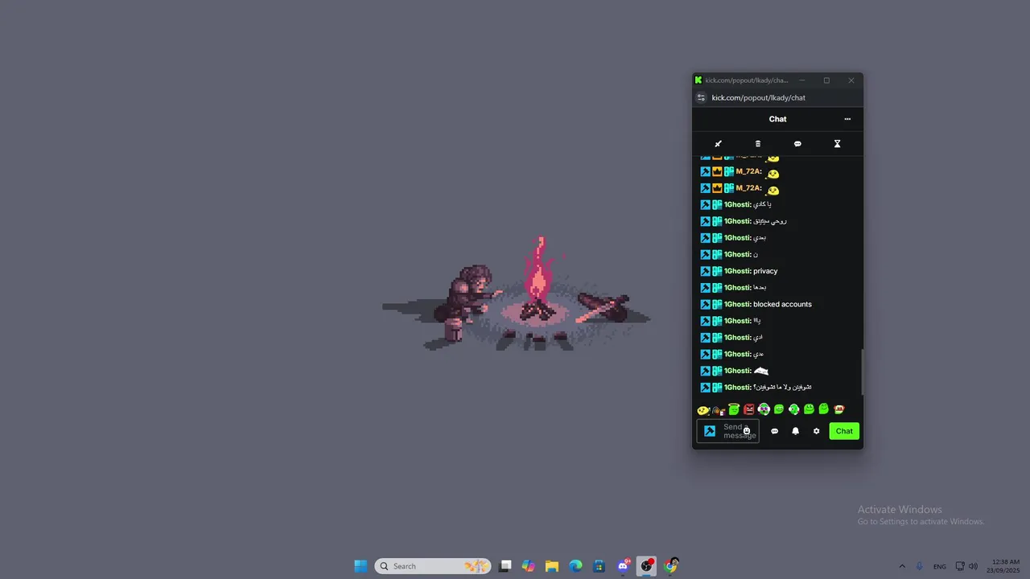Insert the green halo angel quick emote
The image size is (1030, 579).
pyautogui.click(x=734, y=409)
